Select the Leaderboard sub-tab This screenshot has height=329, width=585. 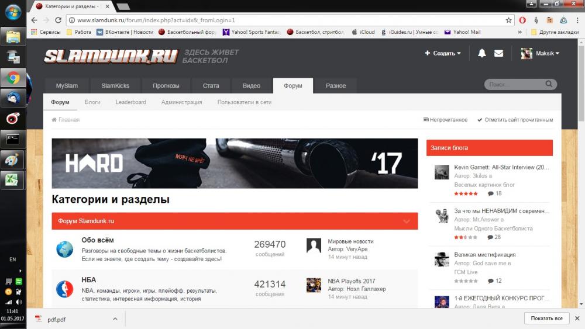point(130,102)
